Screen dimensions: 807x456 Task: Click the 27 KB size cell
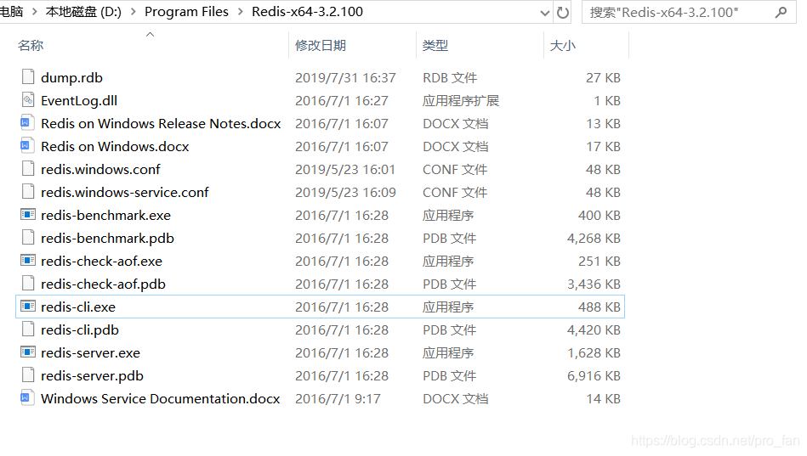click(603, 77)
